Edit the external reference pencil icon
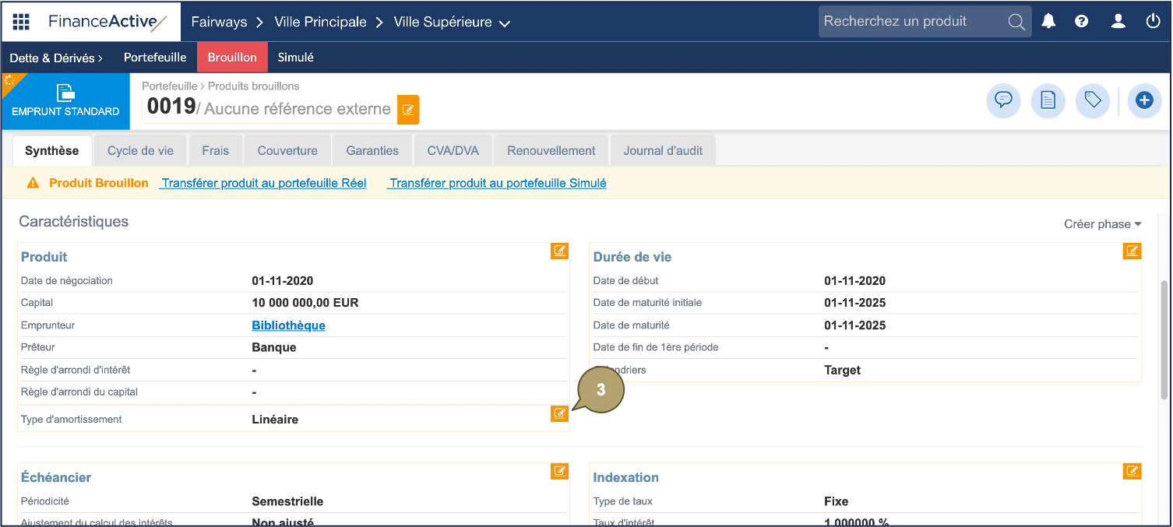Image resolution: width=1173 pixels, height=527 pixels. [408, 110]
